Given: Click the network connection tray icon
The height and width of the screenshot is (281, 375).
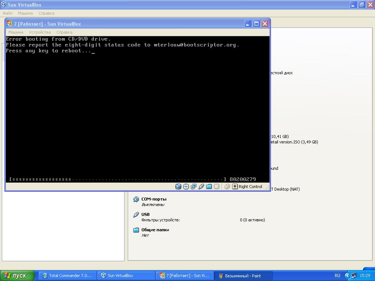Looking at the screenshot, I should point(354,276).
